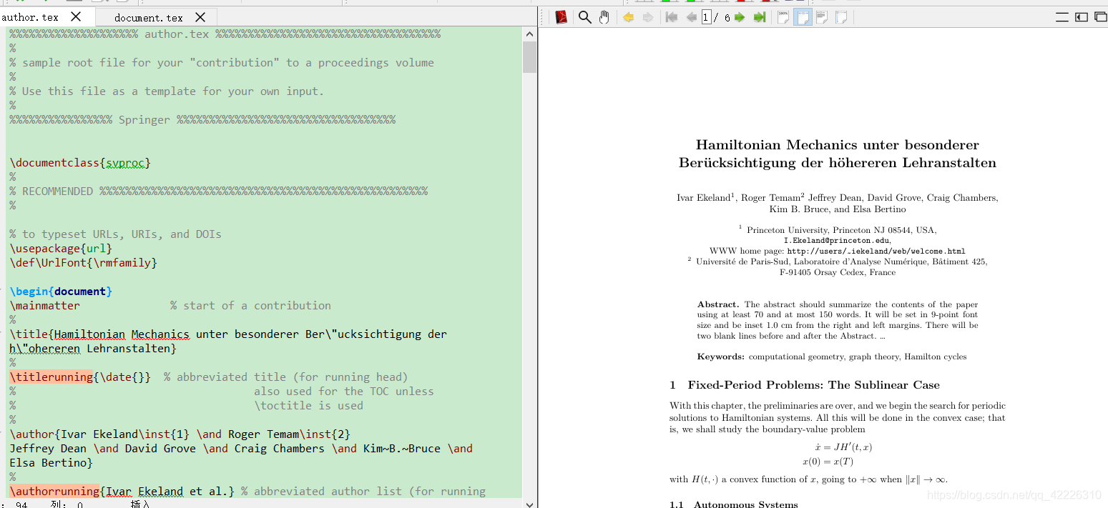This screenshot has height=508, width=1108.
Task: Click the PDF title 'Hamiltonian Mechanics unter besonderer'
Action: point(837,145)
